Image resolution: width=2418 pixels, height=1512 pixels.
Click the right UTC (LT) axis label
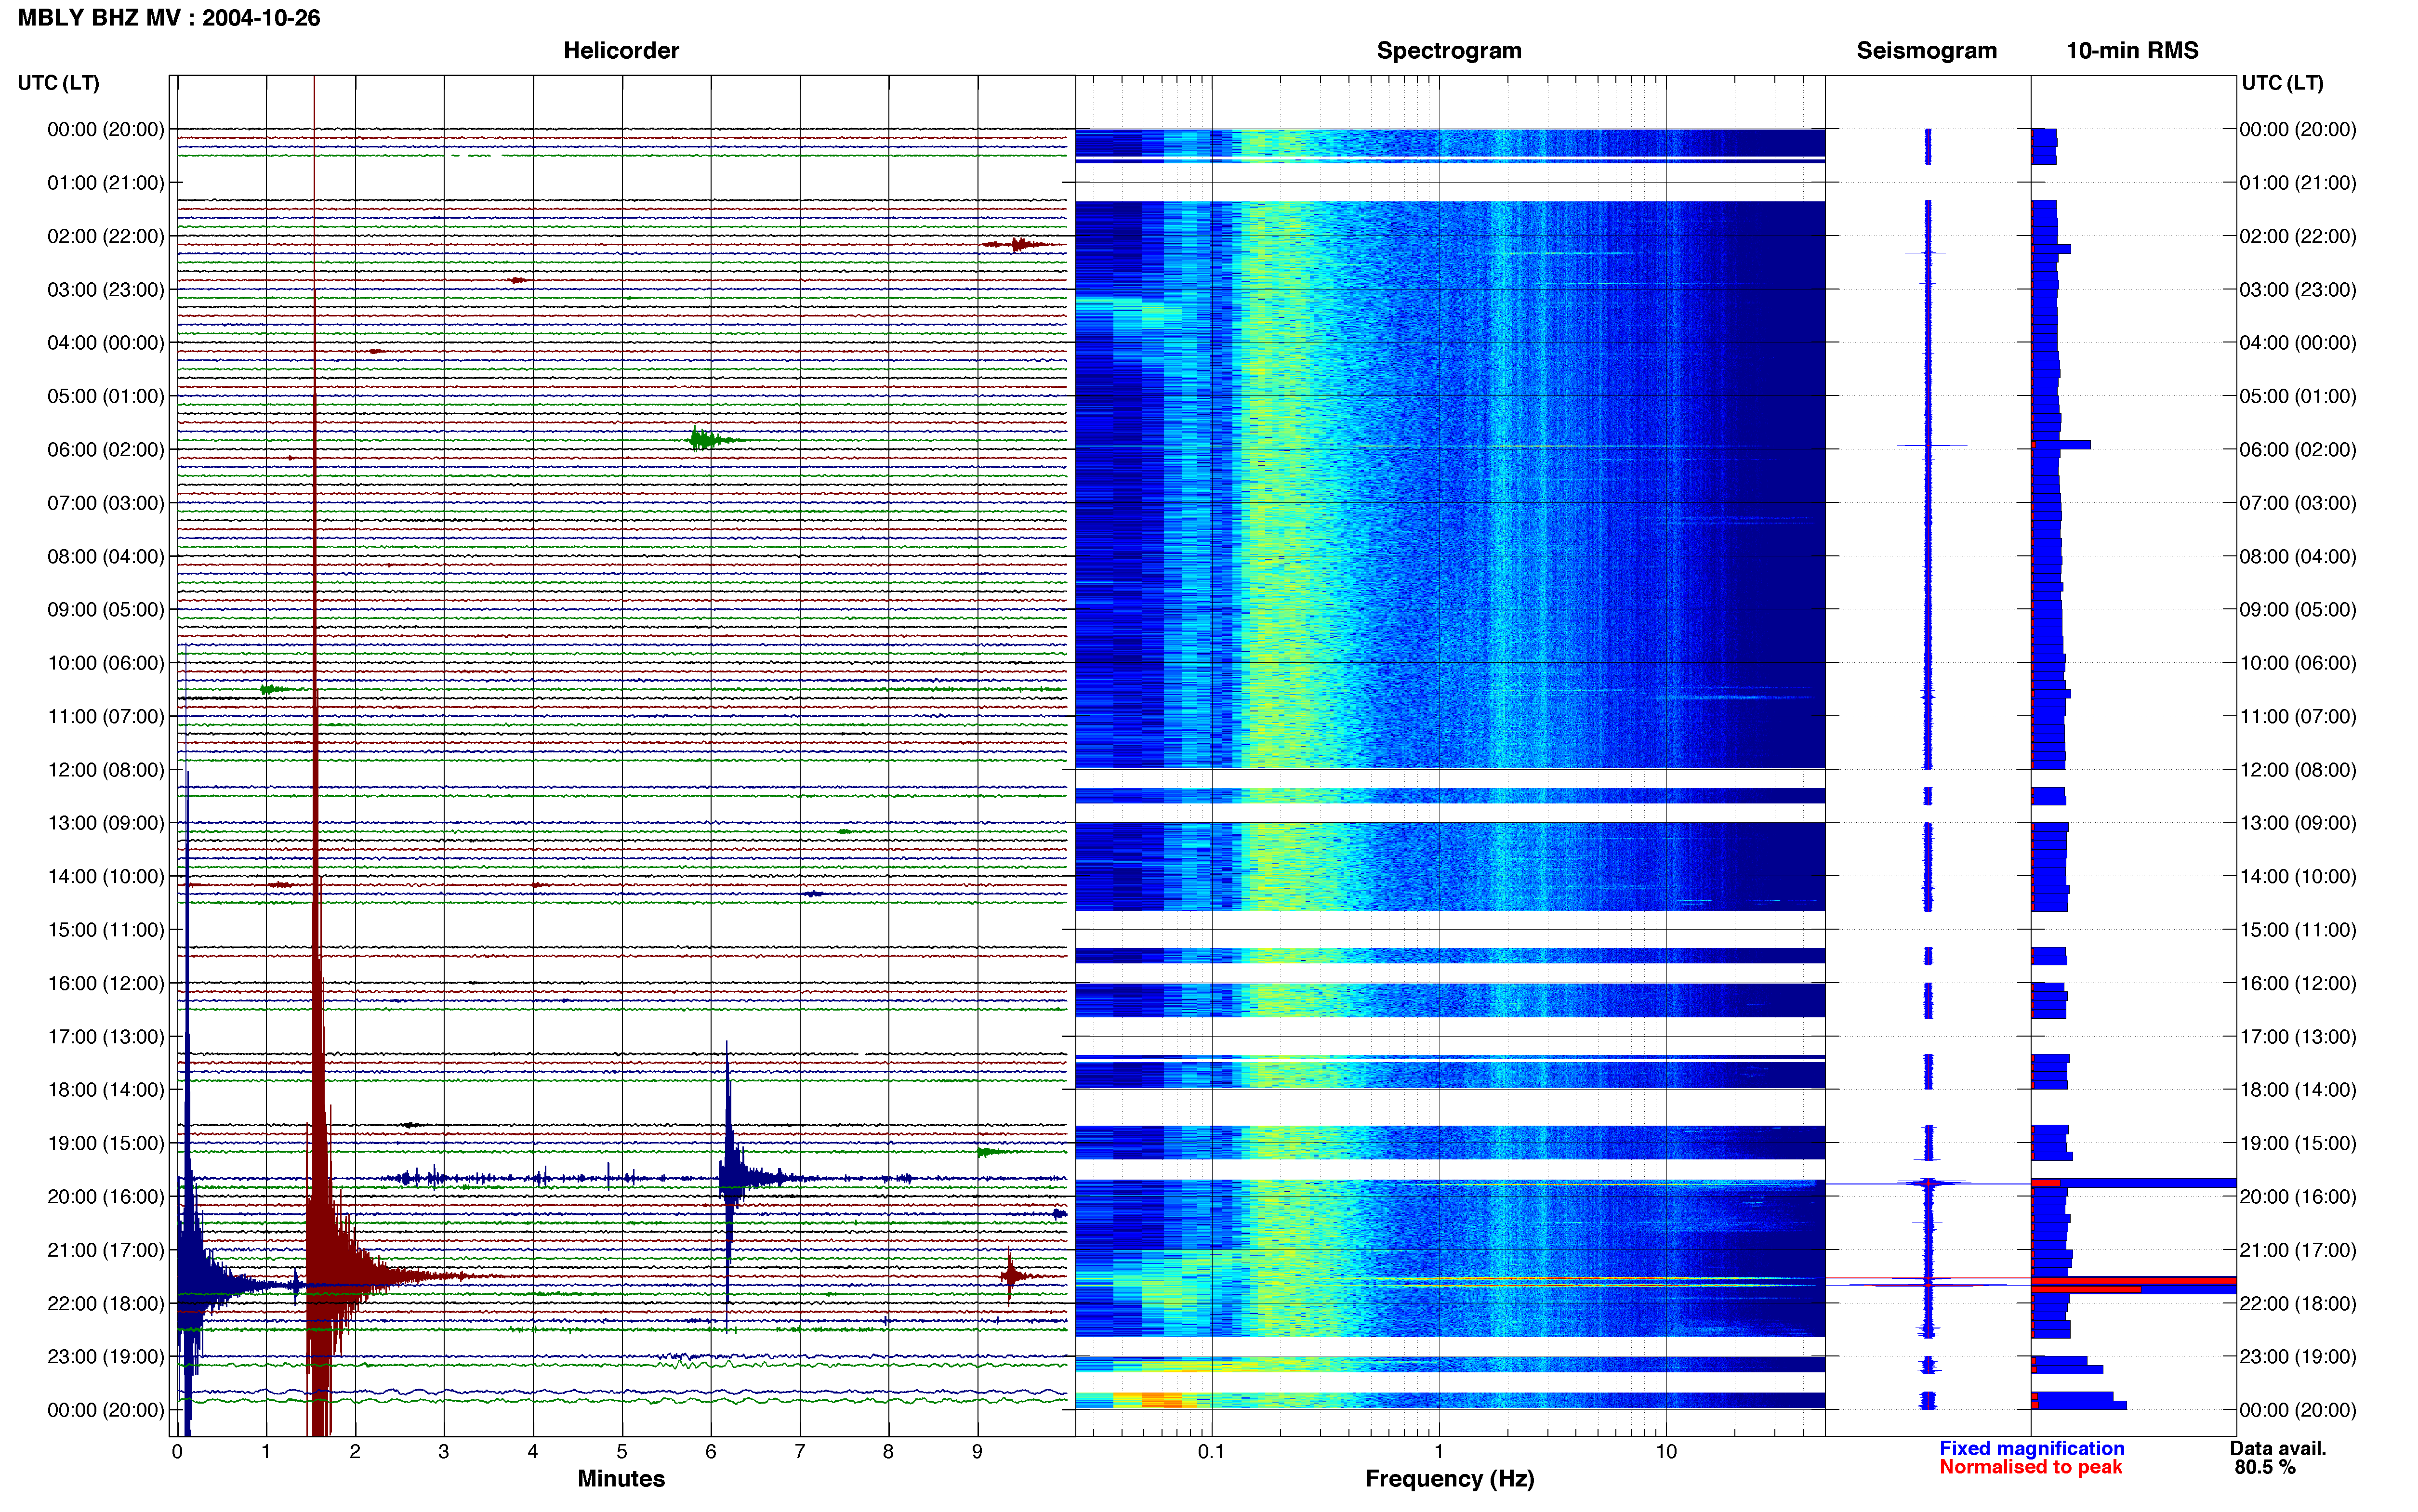coord(2282,83)
